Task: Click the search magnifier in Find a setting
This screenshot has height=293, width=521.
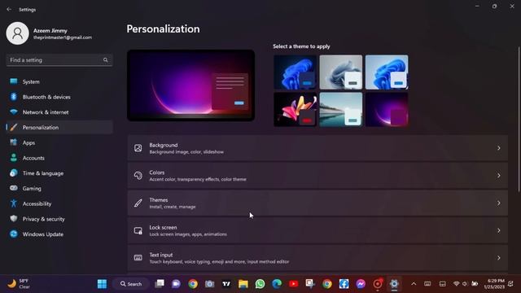Action: (x=105, y=60)
